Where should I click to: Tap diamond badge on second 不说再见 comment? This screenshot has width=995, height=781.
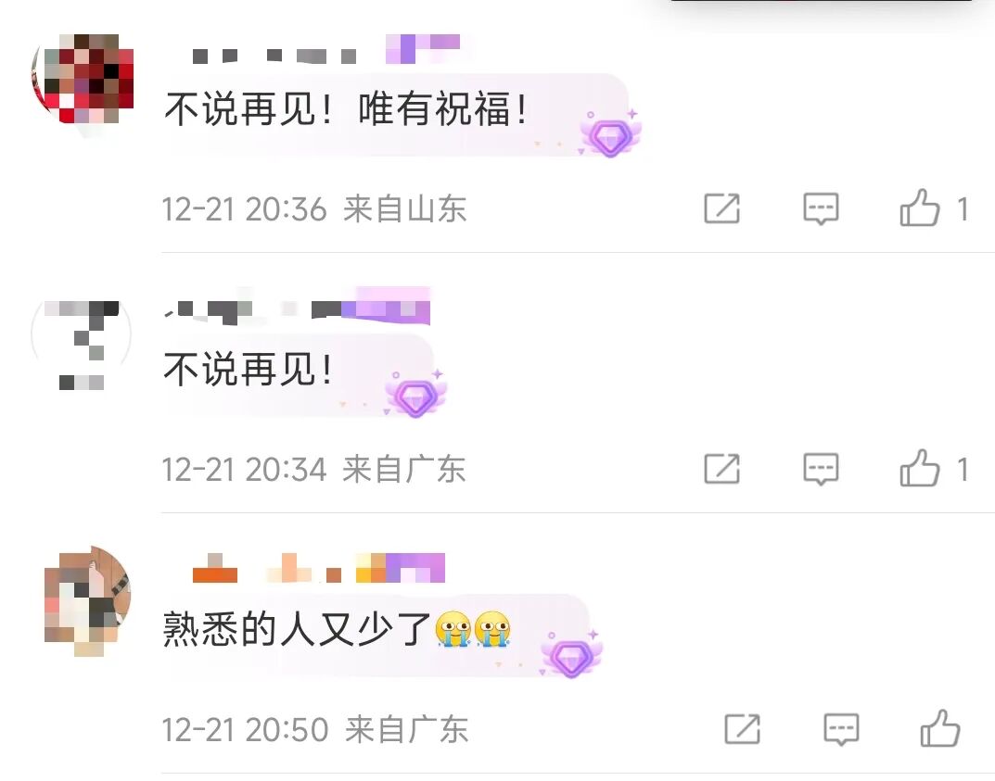click(x=415, y=395)
